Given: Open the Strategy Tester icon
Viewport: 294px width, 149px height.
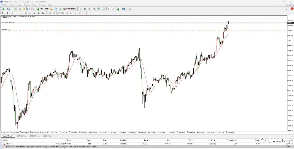Looking at the screenshot, I should 33,9.
